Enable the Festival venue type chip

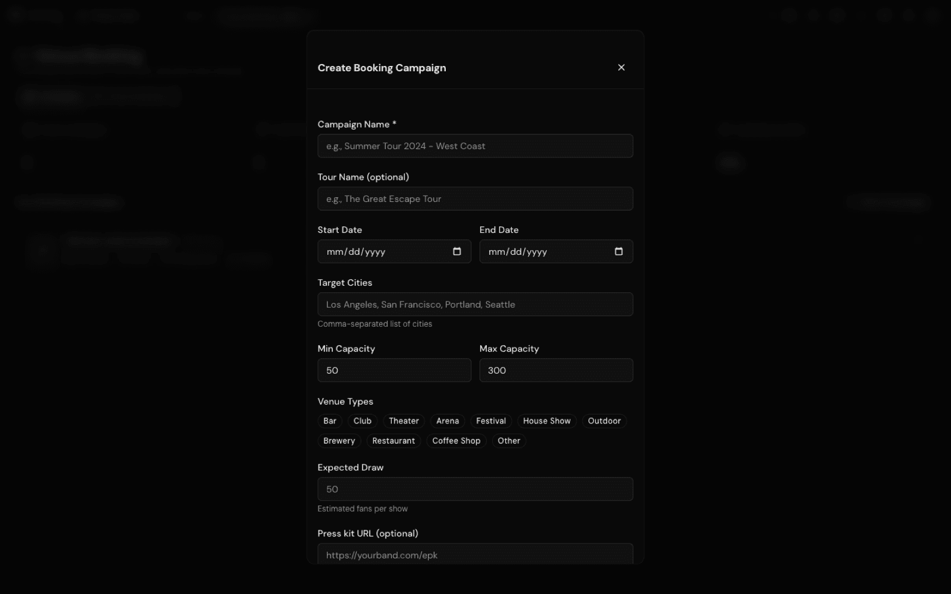point(491,421)
